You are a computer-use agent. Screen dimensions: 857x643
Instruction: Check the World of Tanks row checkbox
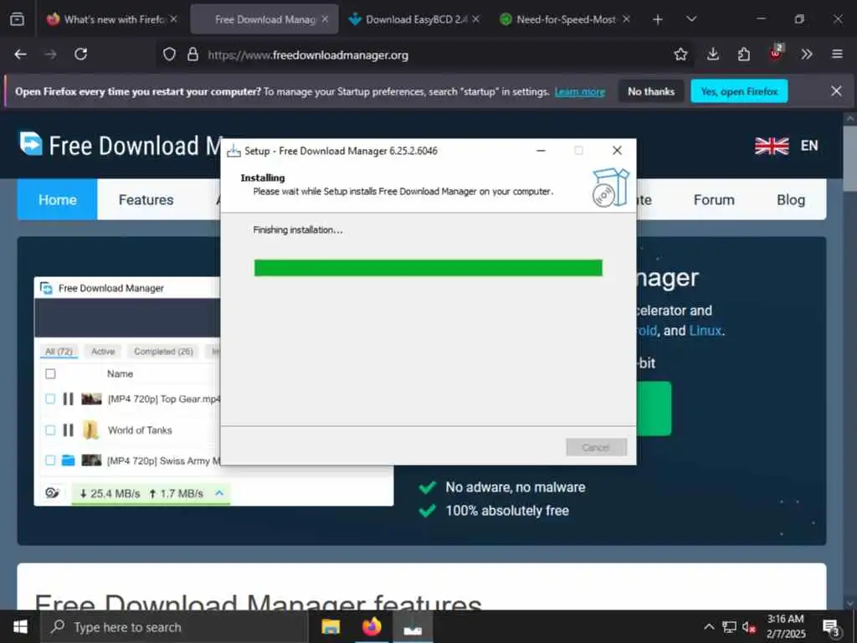(x=50, y=430)
